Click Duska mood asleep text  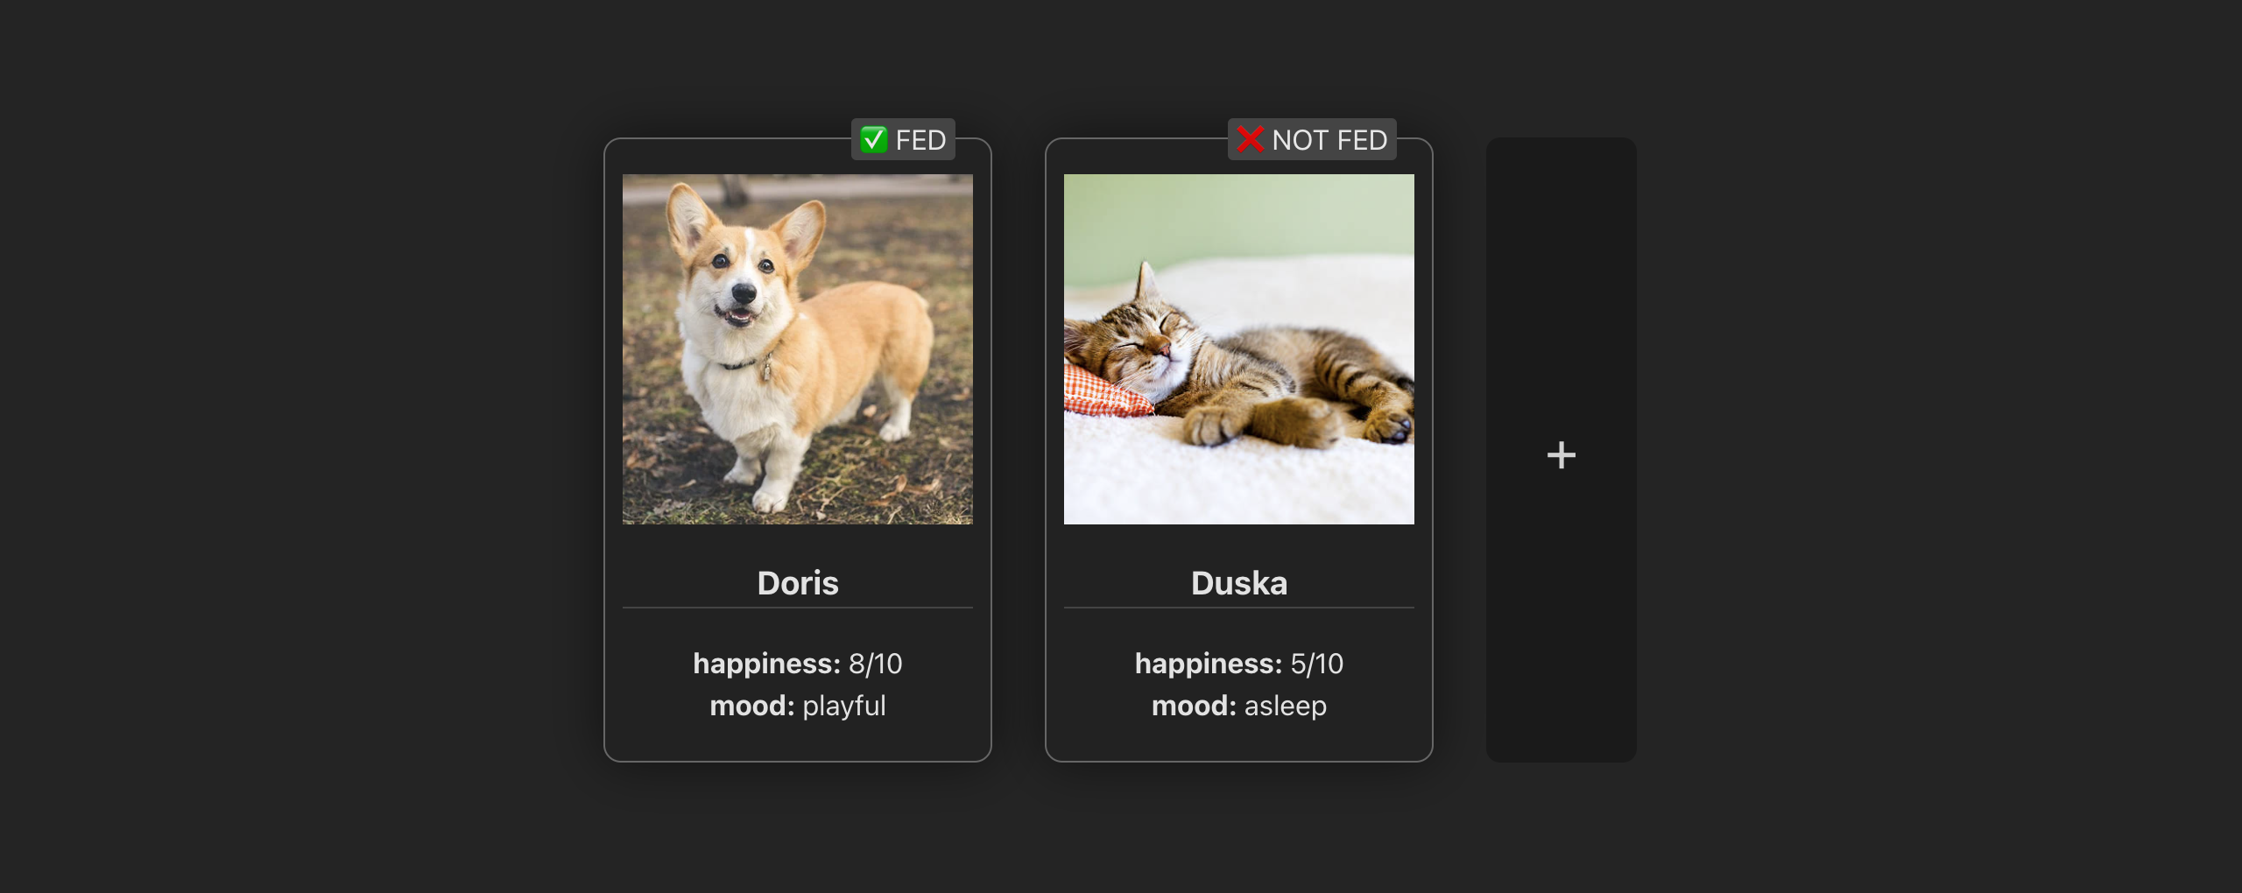tap(1239, 706)
